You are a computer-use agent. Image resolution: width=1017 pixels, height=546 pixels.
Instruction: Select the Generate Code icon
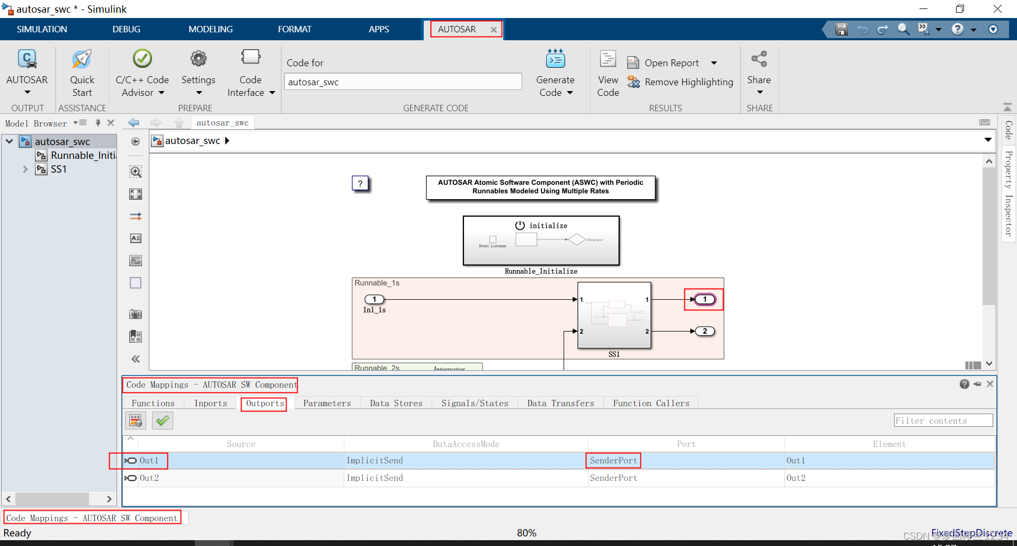(555, 59)
